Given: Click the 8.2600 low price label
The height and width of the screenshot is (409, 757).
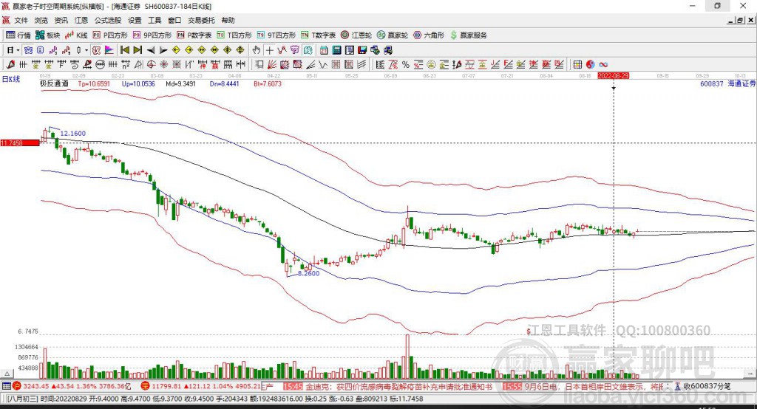Looking at the screenshot, I should (308, 273).
